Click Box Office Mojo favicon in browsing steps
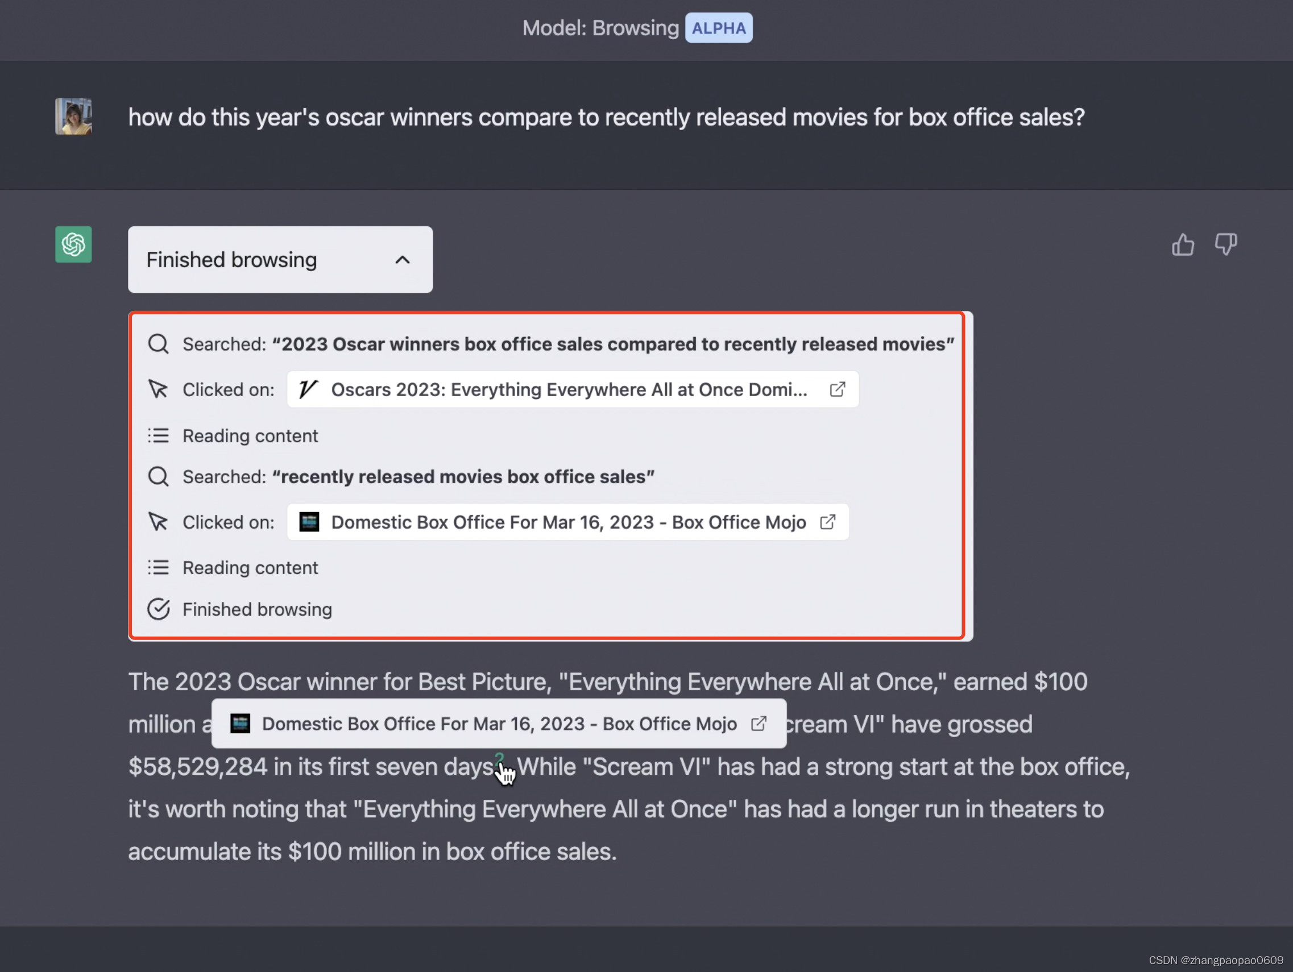 (309, 522)
